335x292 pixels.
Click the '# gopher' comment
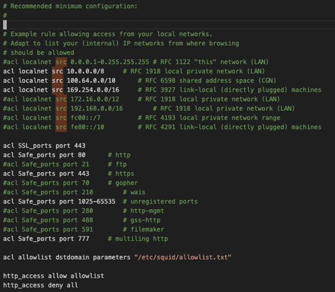point(123,183)
